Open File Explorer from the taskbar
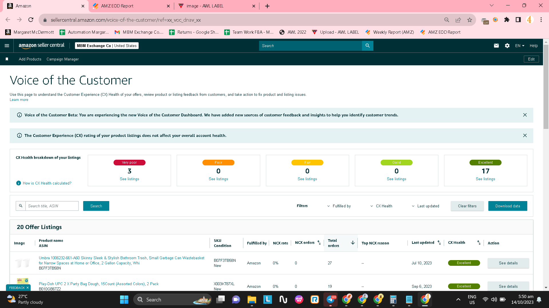 [252, 300]
